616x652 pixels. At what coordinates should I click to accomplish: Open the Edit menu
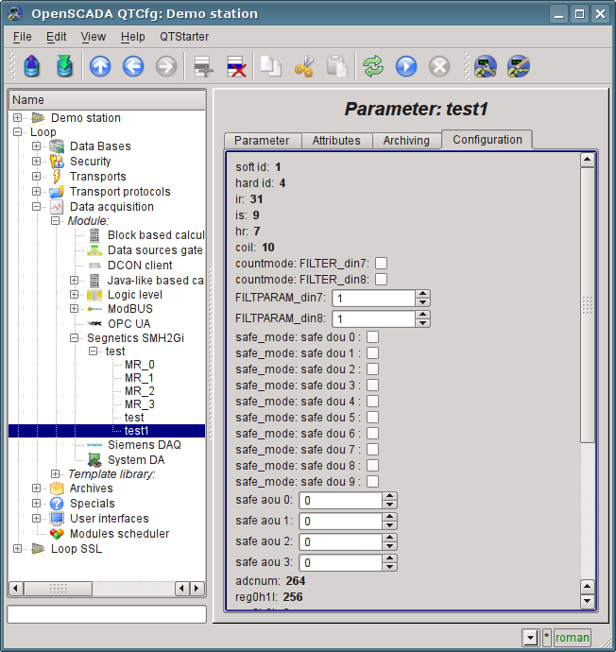click(x=56, y=36)
